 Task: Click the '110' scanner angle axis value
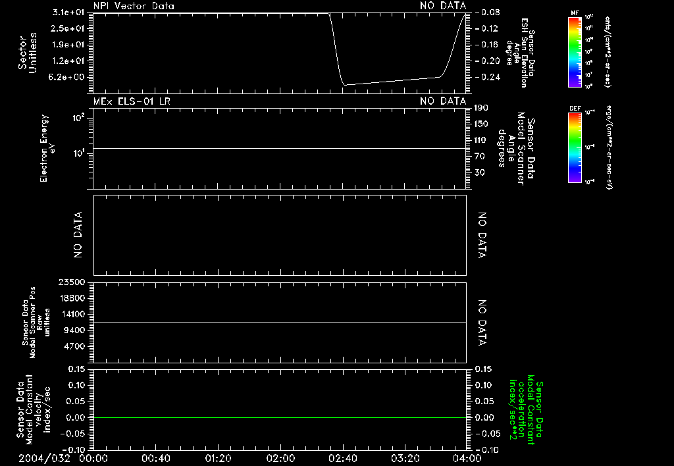[481, 140]
